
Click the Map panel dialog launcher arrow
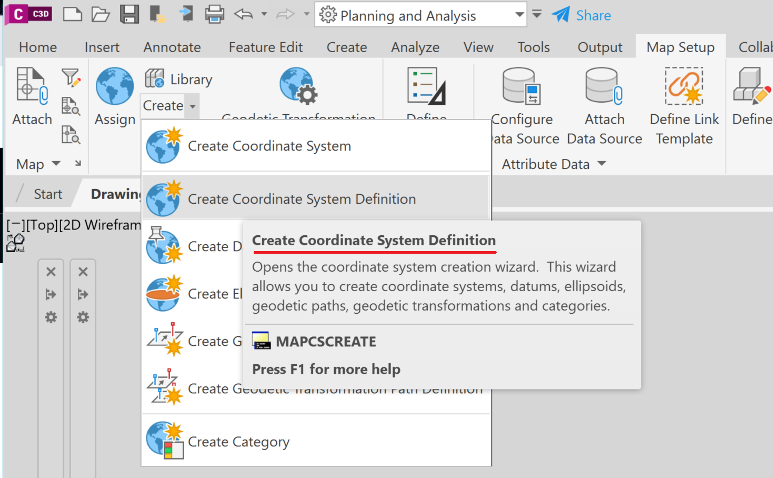tap(78, 163)
